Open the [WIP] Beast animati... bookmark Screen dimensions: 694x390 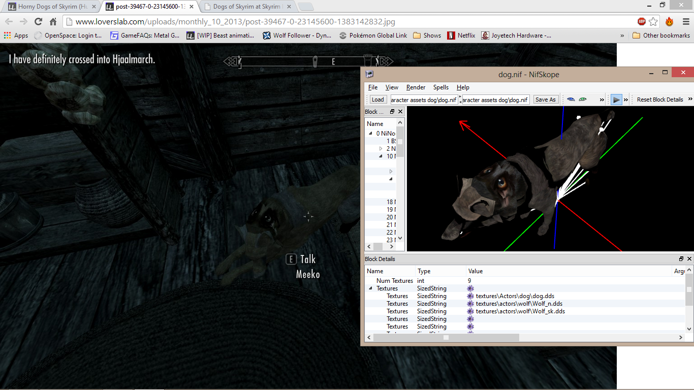[x=220, y=36]
